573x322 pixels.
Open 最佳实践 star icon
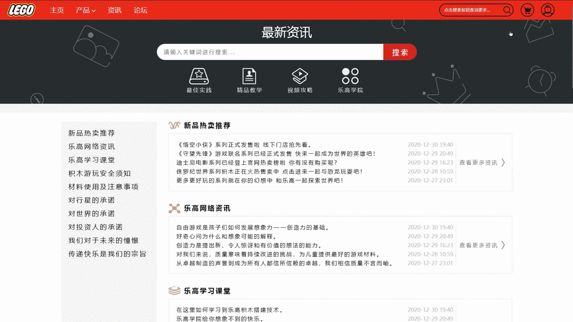(x=199, y=76)
